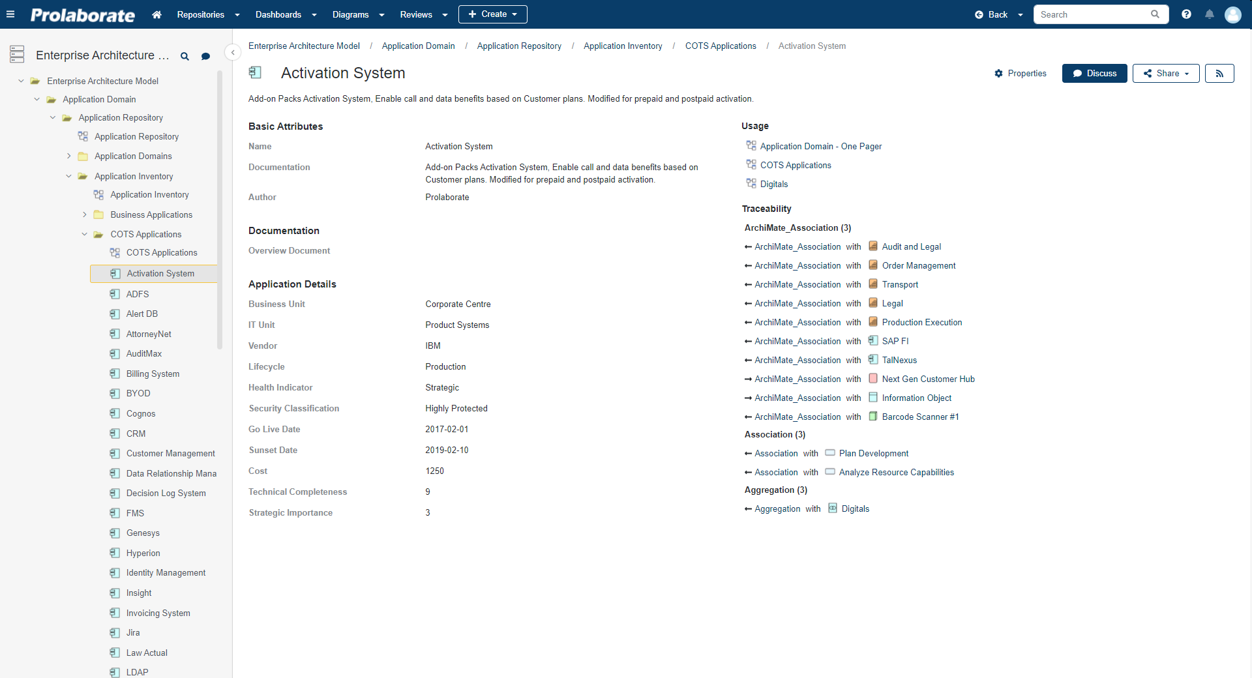Click the Information Object element icon
1252x678 pixels.
click(x=873, y=398)
